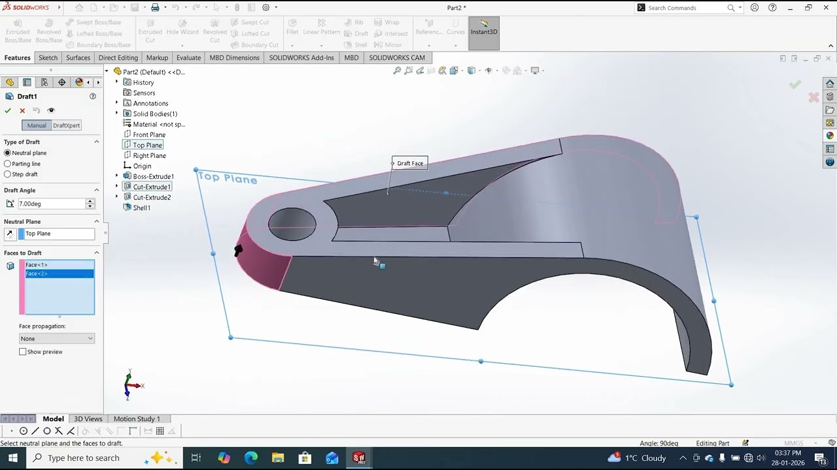Switch to the 3D Views bottom tab
The image size is (837, 470).
(88, 419)
